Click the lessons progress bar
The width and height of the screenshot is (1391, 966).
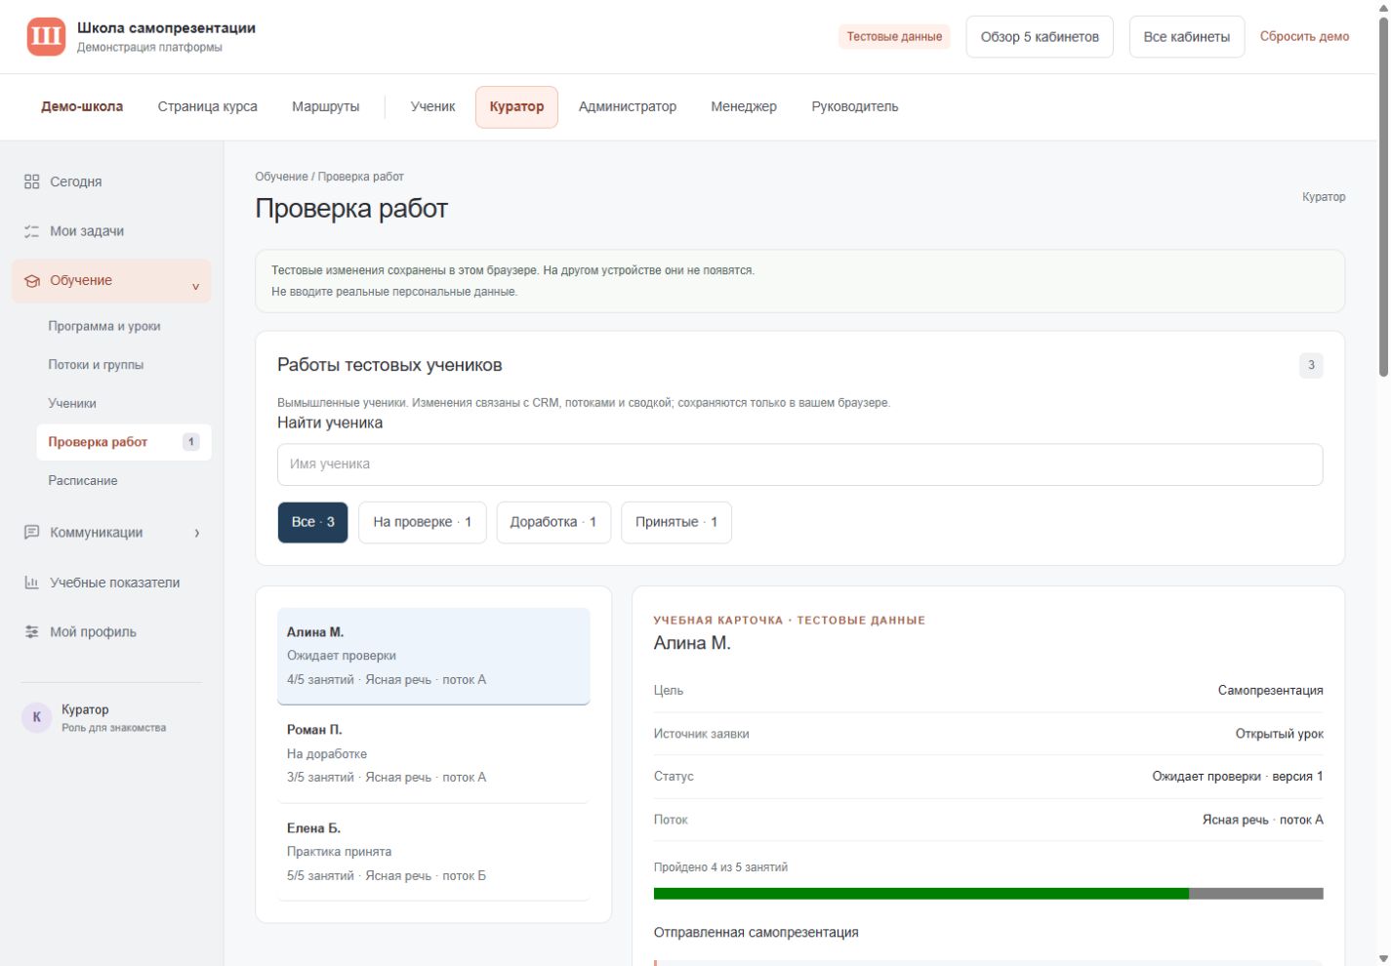[x=989, y=894]
